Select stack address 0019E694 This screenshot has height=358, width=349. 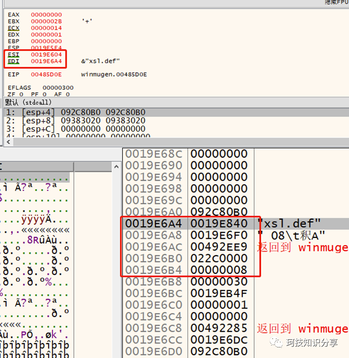coord(154,177)
